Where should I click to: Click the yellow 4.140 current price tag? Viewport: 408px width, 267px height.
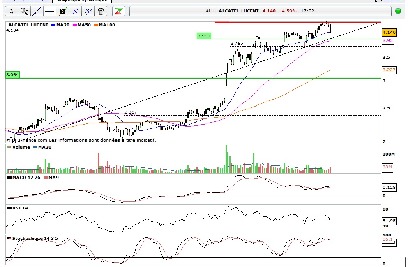pyautogui.click(x=389, y=33)
